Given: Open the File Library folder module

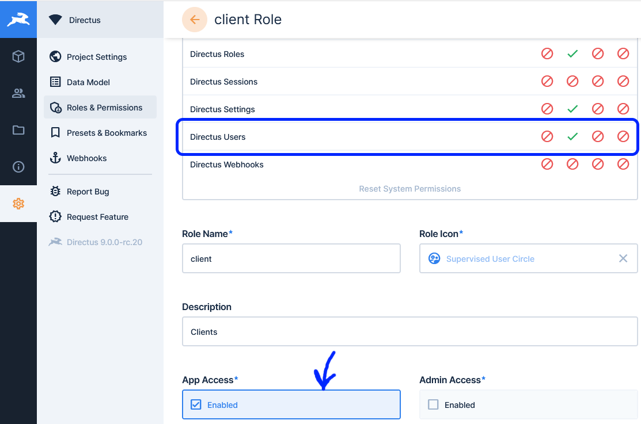Looking at the screenshot, I should pyautogui.click(x=18, y=130).
